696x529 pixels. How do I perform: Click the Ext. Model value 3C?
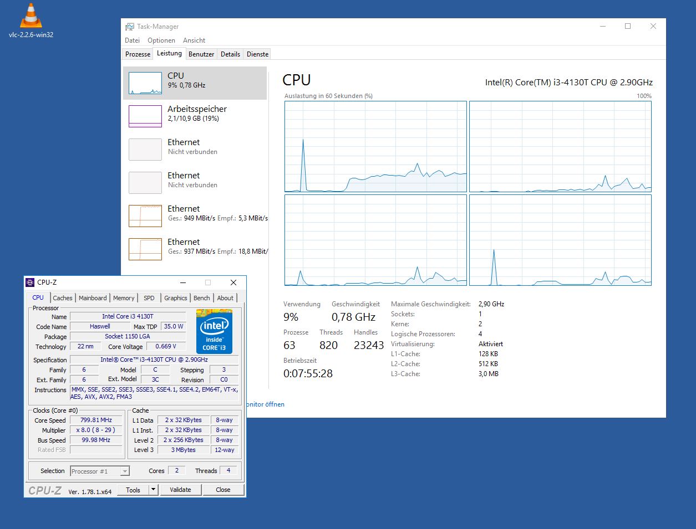(x=155, y=379)
